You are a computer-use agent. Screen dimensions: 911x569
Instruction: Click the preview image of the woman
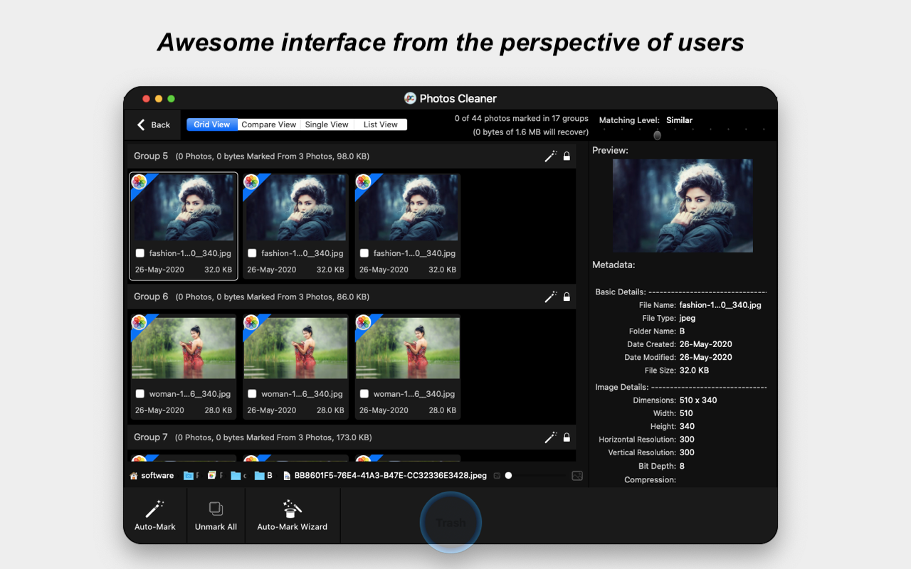(683, 206)
